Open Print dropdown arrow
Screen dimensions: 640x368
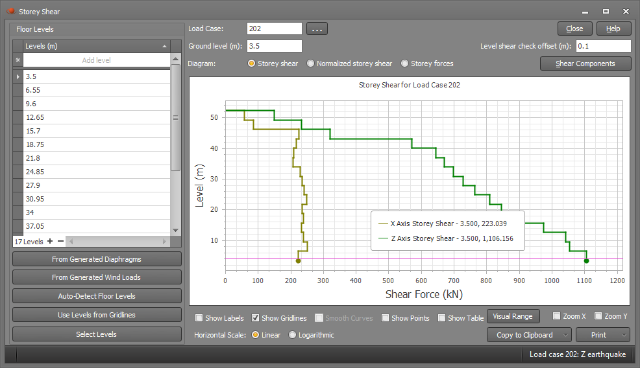(624, 335)
